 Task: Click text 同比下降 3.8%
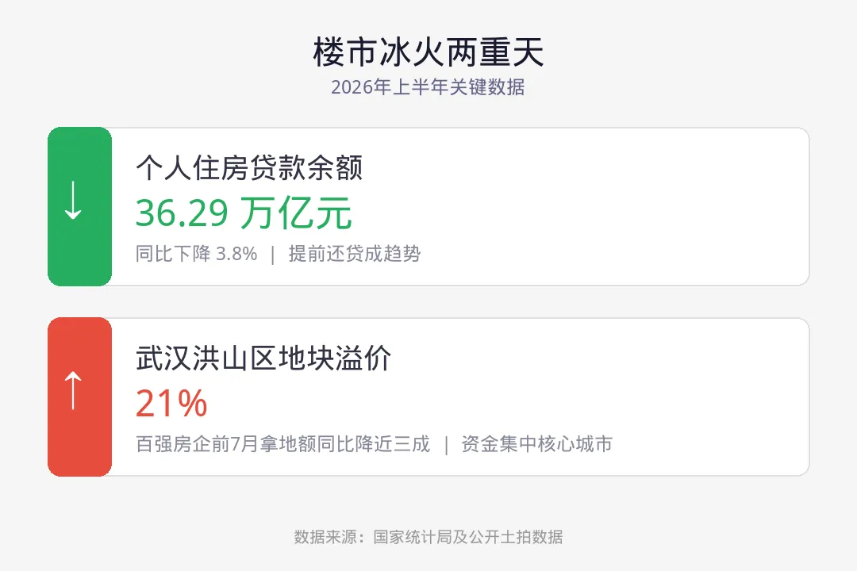coord(196,254)
